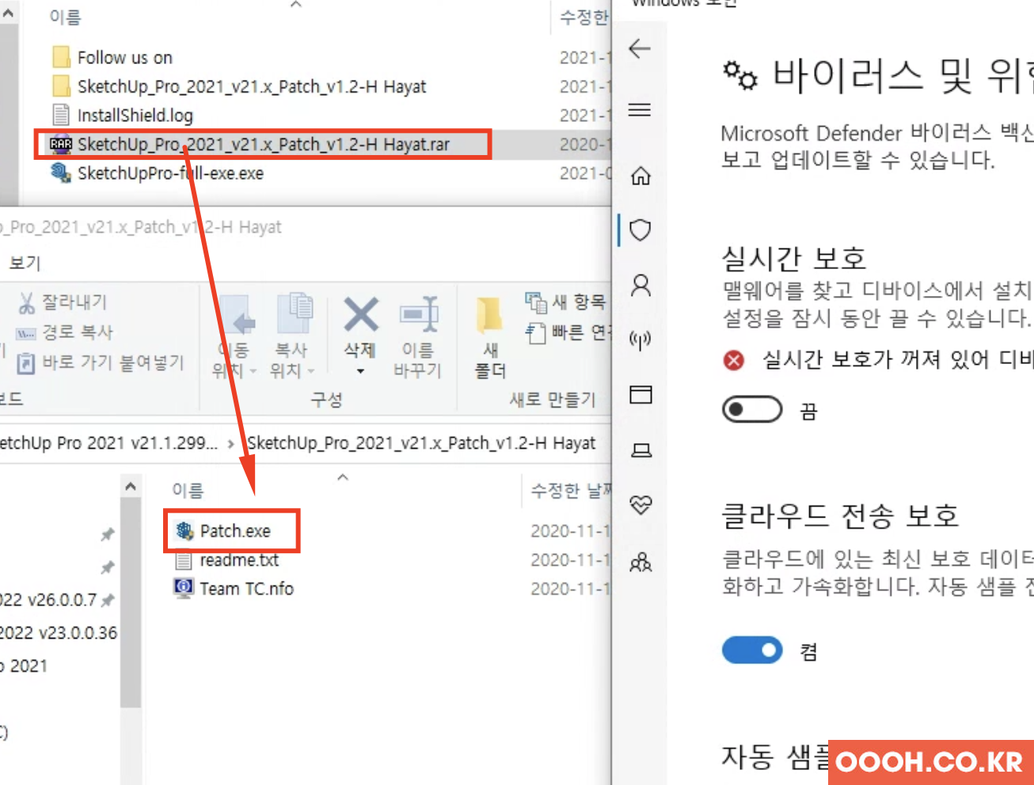The image size is (1034, 785).
Task: Click the delete button dropdown arrow
Action: pyautogui.click(x=360, y=371)
